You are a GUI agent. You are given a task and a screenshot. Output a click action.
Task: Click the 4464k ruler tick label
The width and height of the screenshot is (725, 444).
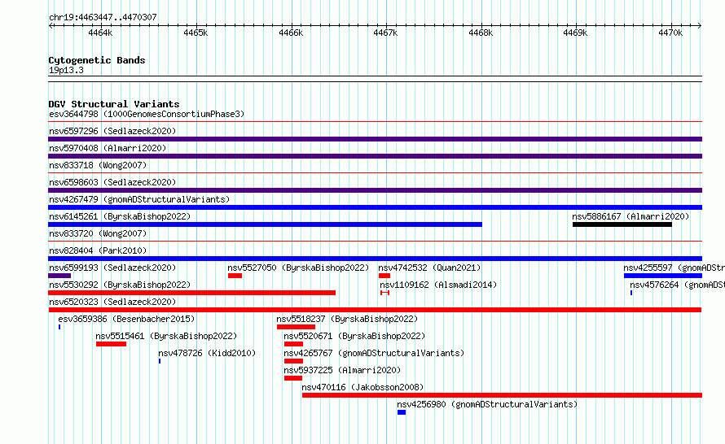pyautogui.click(x=100, y=33)
